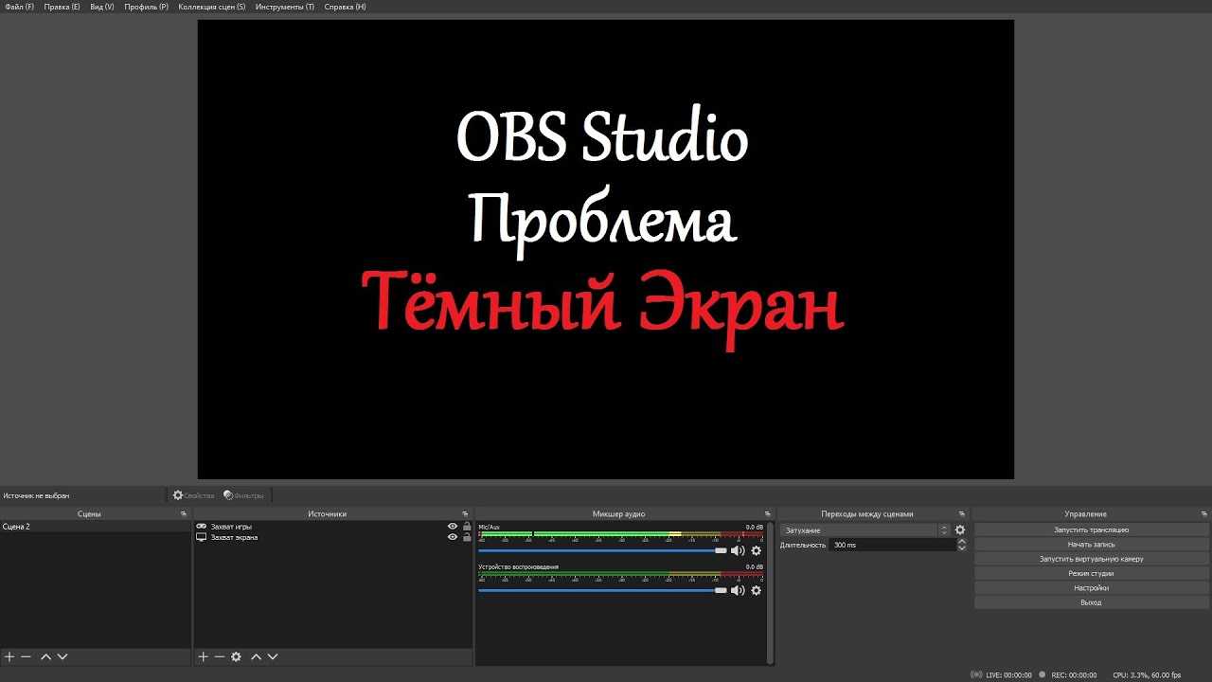Click the Выход button
Screen dimensions: 1212x682
[x=1091, y=602]
